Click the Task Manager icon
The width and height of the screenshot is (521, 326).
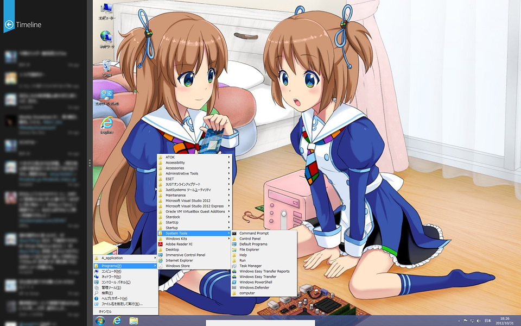click(x=234, y=266)
